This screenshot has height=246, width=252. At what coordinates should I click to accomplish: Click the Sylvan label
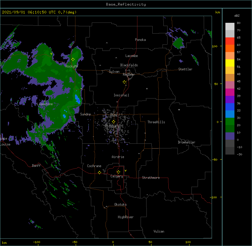(x=114, y=72)
